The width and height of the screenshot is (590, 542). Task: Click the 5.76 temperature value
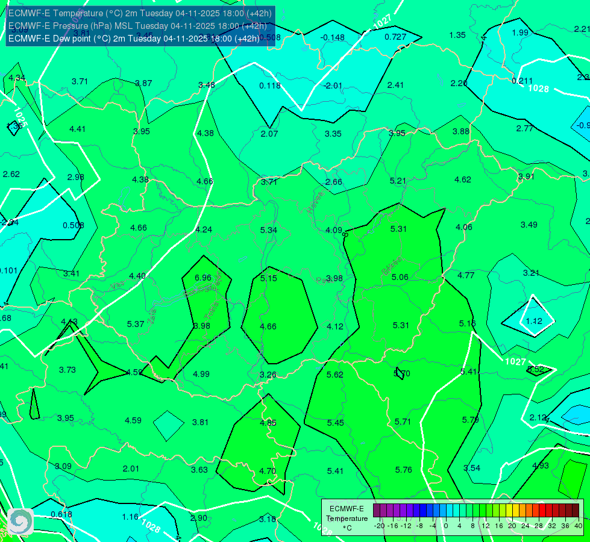403,470
